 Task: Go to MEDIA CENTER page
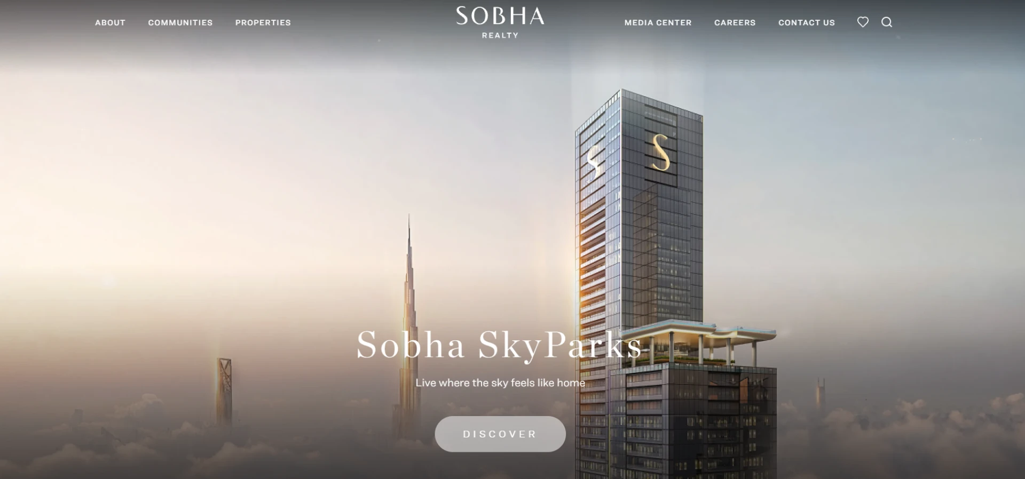tap(658, 22)
